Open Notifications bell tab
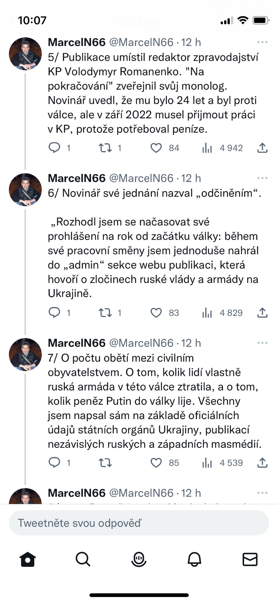Viewport: 278px width, 603px height. pos(194,559)
